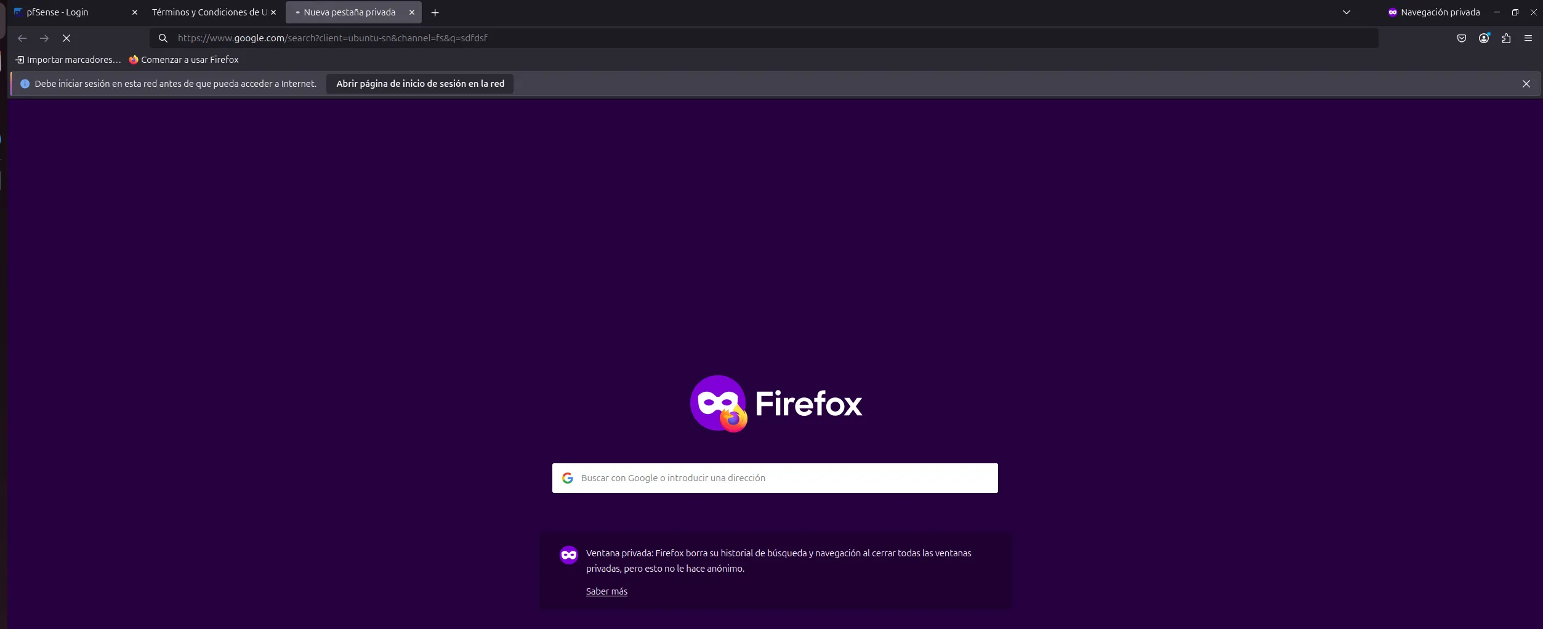Switch to Términos y Condiciones tab
This screenshot has height=629, width=1543.
click(x=212, y=12)
